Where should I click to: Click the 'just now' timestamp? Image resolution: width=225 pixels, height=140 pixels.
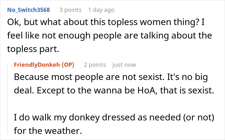(x=124, y=65)
